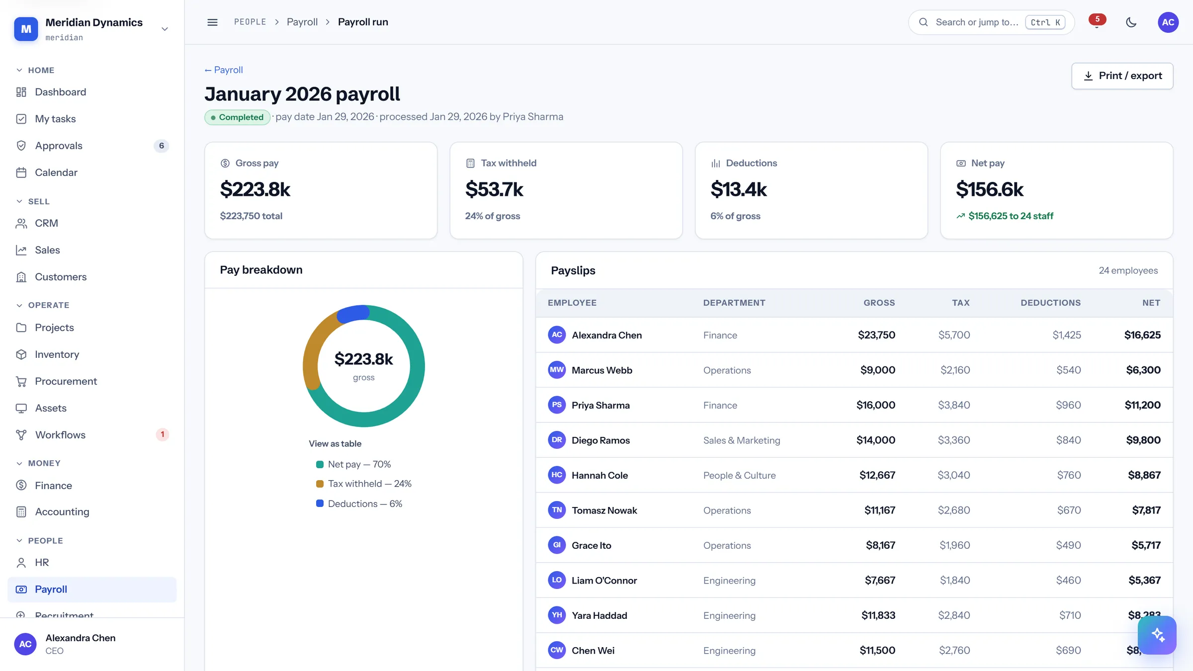Click the Tax withheld gold legend swatch
Viewport: 1193px width, 671px height.
(x=320, y=484)
